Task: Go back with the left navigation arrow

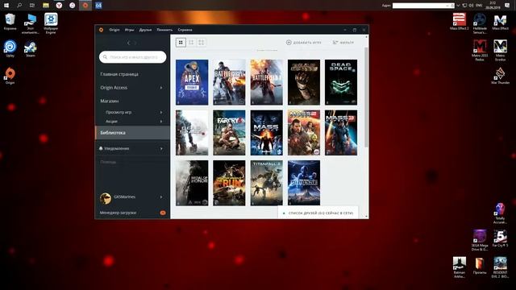Action: point(129,43)
